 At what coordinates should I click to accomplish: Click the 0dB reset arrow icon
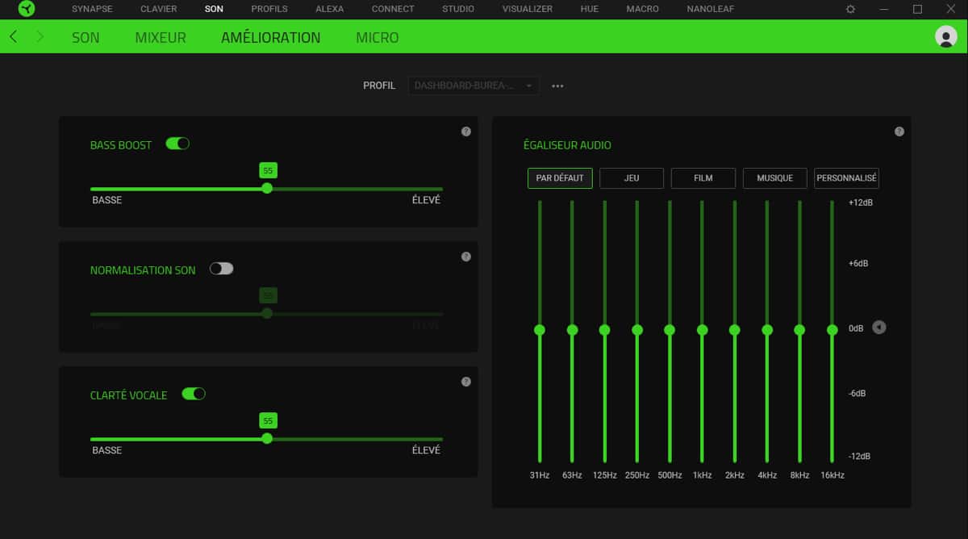879,328
